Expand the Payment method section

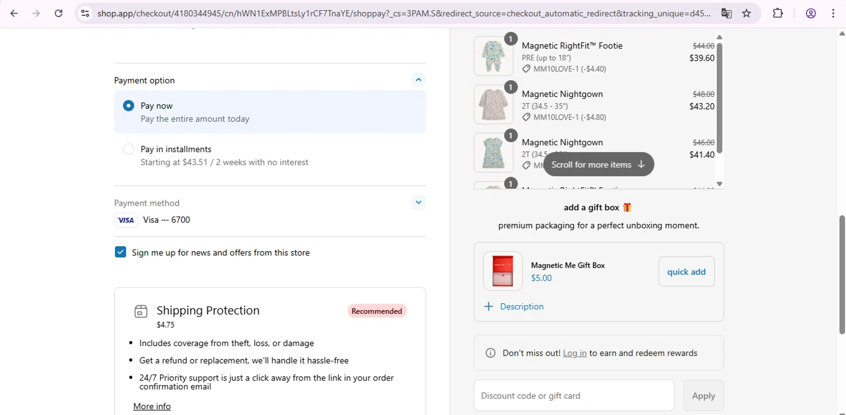pos(418,202)
